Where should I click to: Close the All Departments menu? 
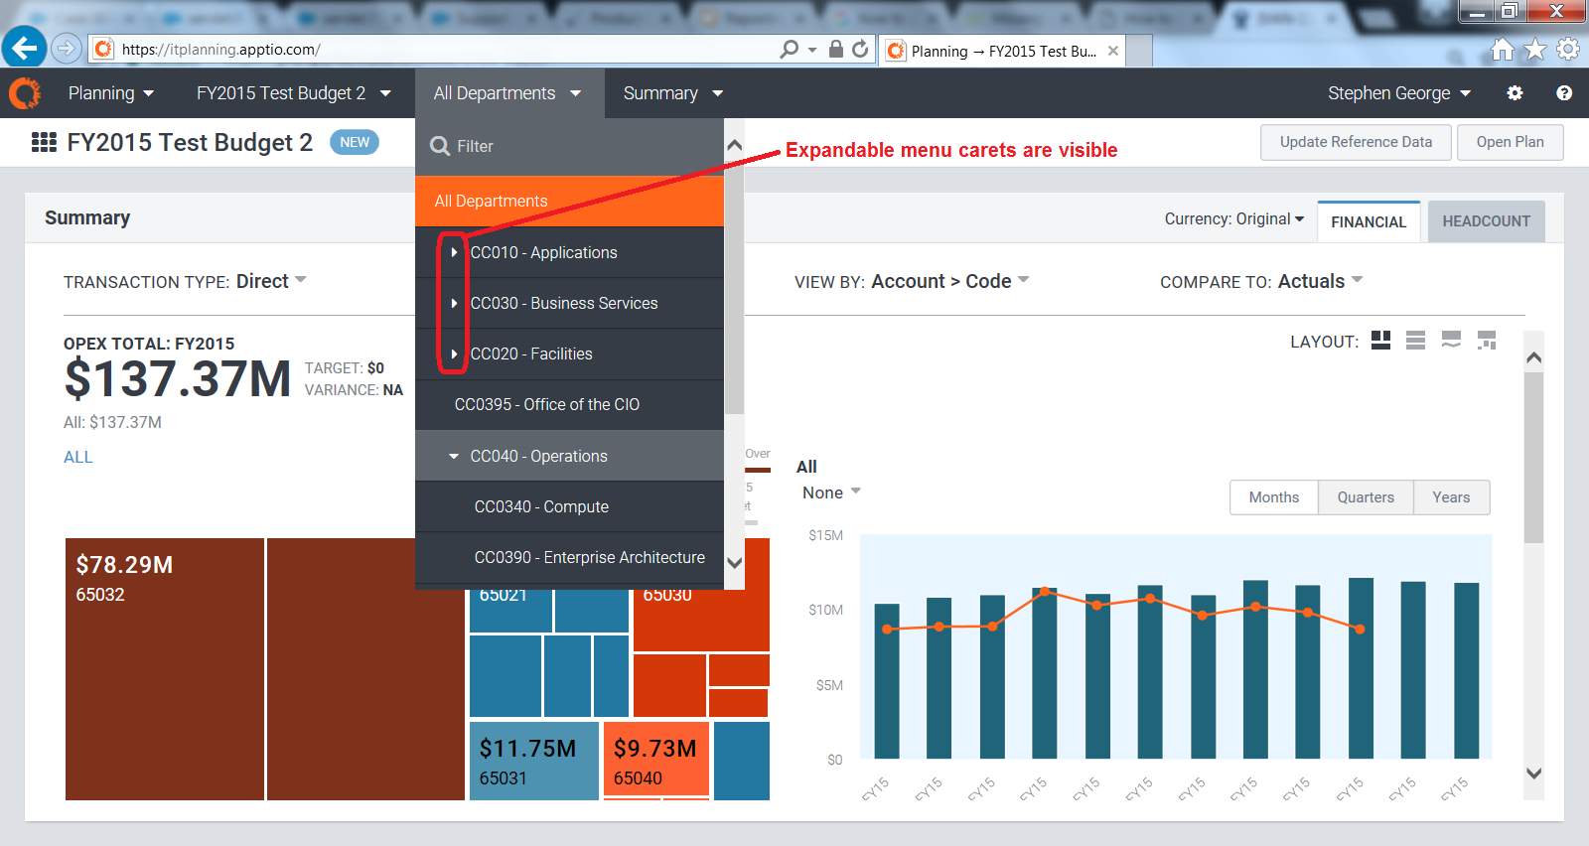(x=507, y=93)
